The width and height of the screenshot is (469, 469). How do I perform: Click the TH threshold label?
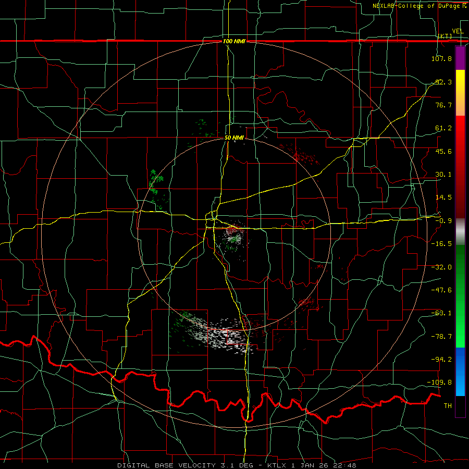[x=448, y=406]
